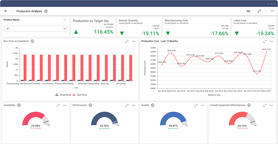Open the dashboard header three-dot menu
278x144 pixels.
pos(272,11)
